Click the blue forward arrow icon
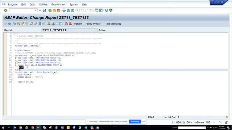Viewport: 232px width, 130px height. [x=10, y=24]
